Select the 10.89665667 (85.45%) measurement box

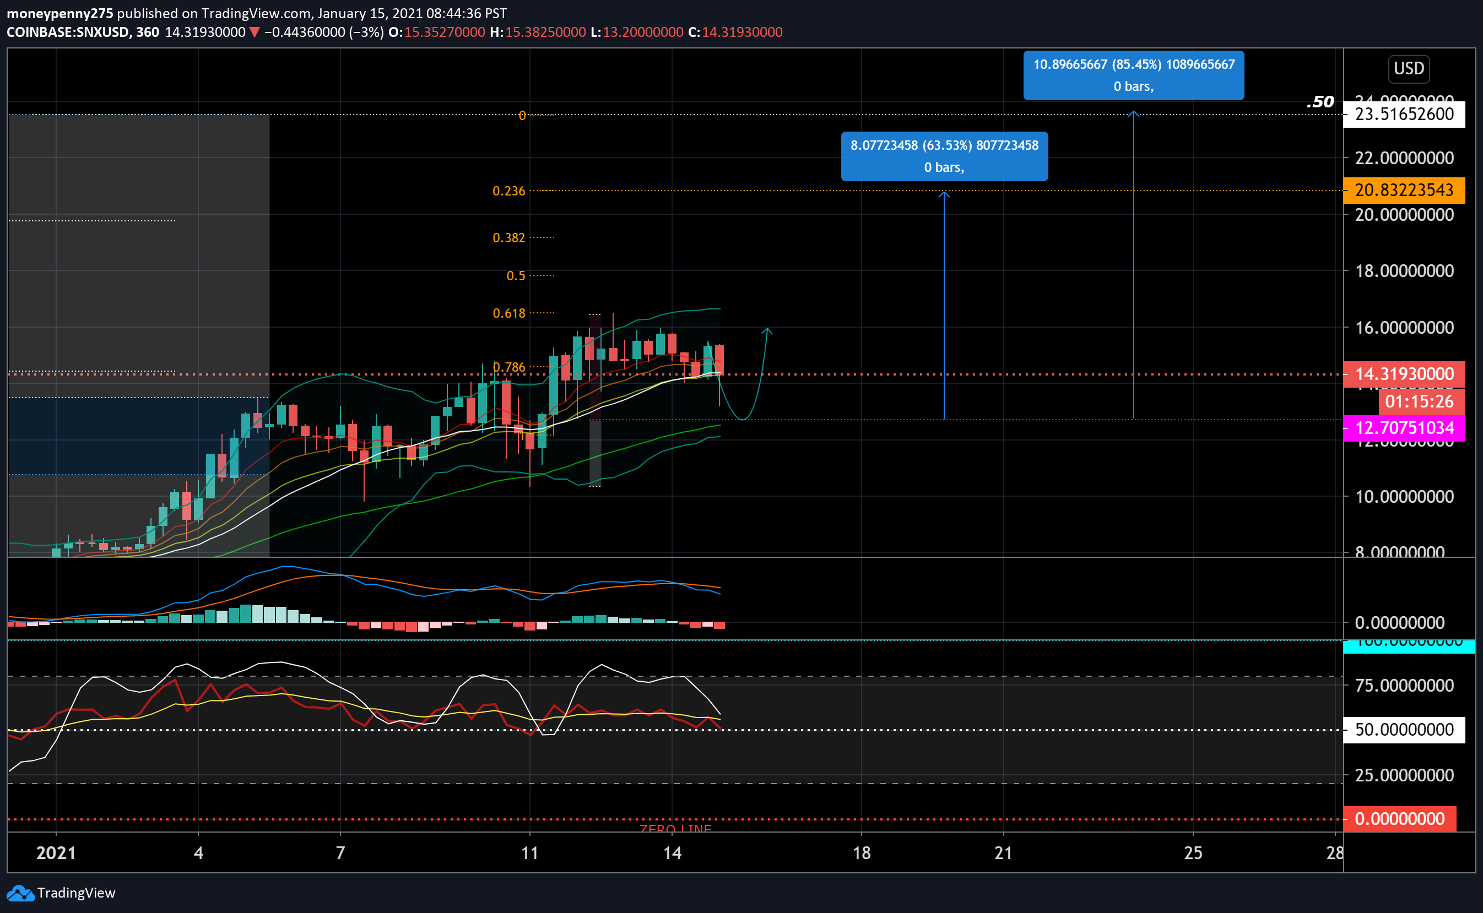tap(1133, 75)
